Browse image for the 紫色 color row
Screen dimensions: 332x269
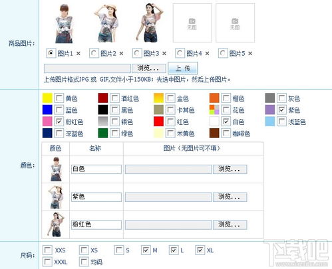(x=230, y=197)
